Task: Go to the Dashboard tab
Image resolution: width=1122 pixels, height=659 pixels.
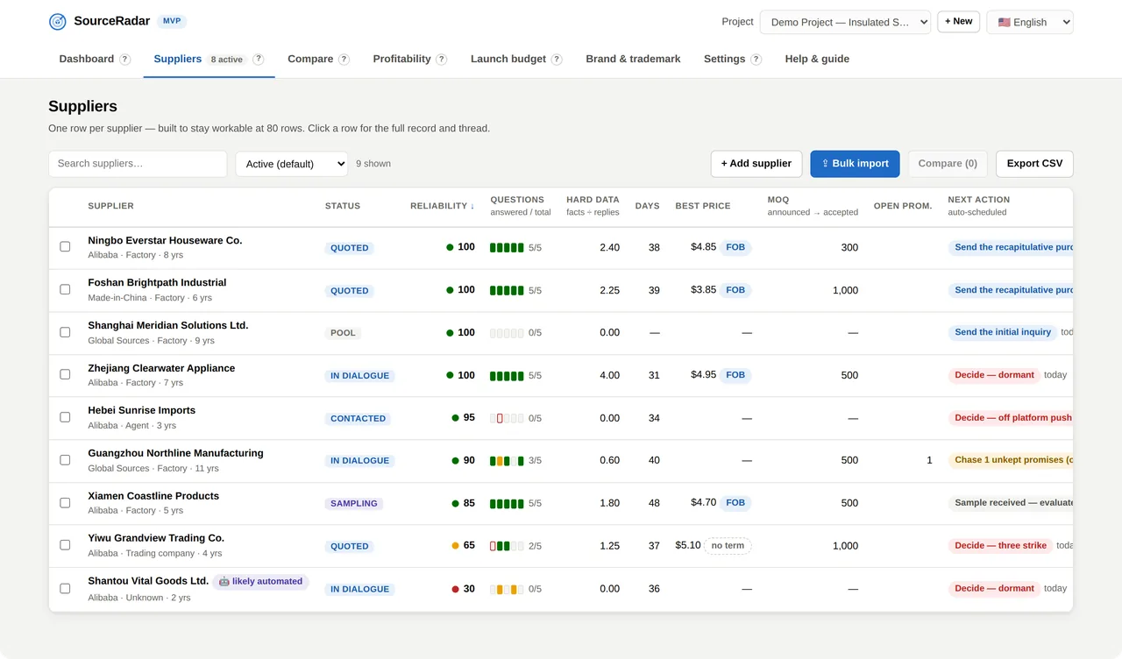Action: pos(87,59)
